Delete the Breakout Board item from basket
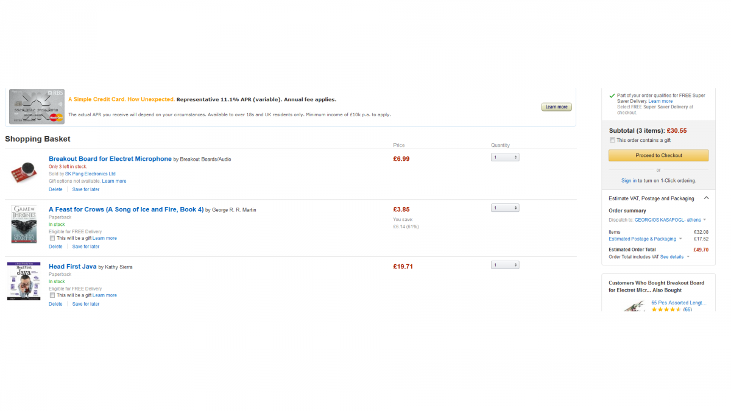Viewport: 731px width, 411px height. coord(55,189)
